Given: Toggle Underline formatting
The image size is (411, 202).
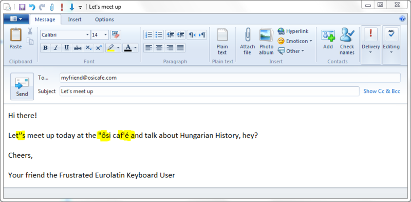Looking at the screenshot, I should click(x=67, y=48).
